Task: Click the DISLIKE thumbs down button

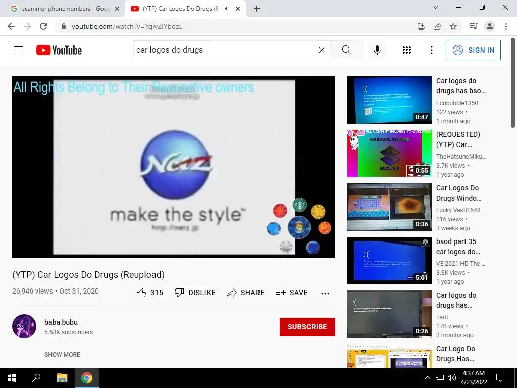Action: (x=195, y=293)
